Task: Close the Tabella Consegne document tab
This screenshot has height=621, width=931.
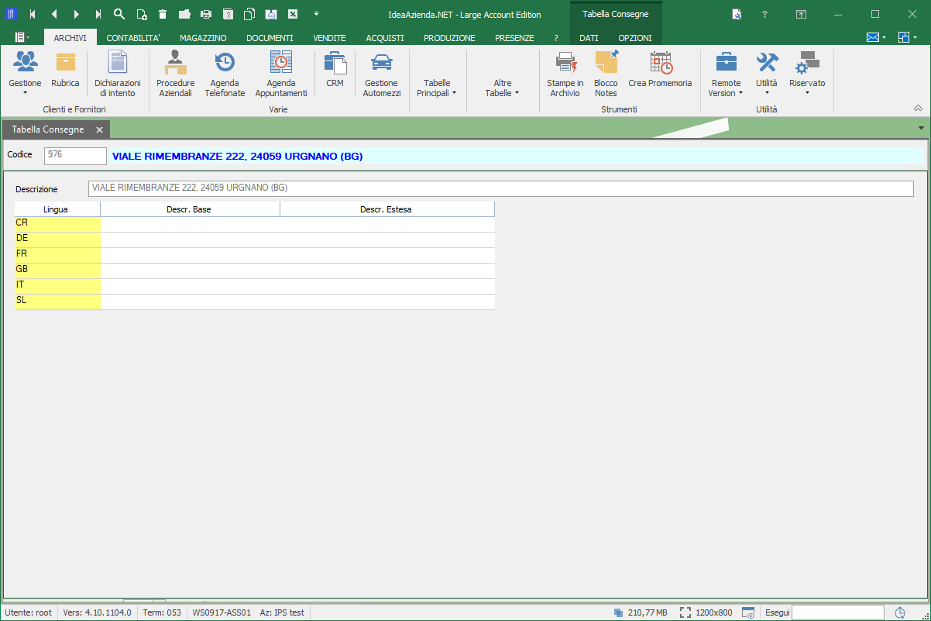Action: click(x=99, y=129)
